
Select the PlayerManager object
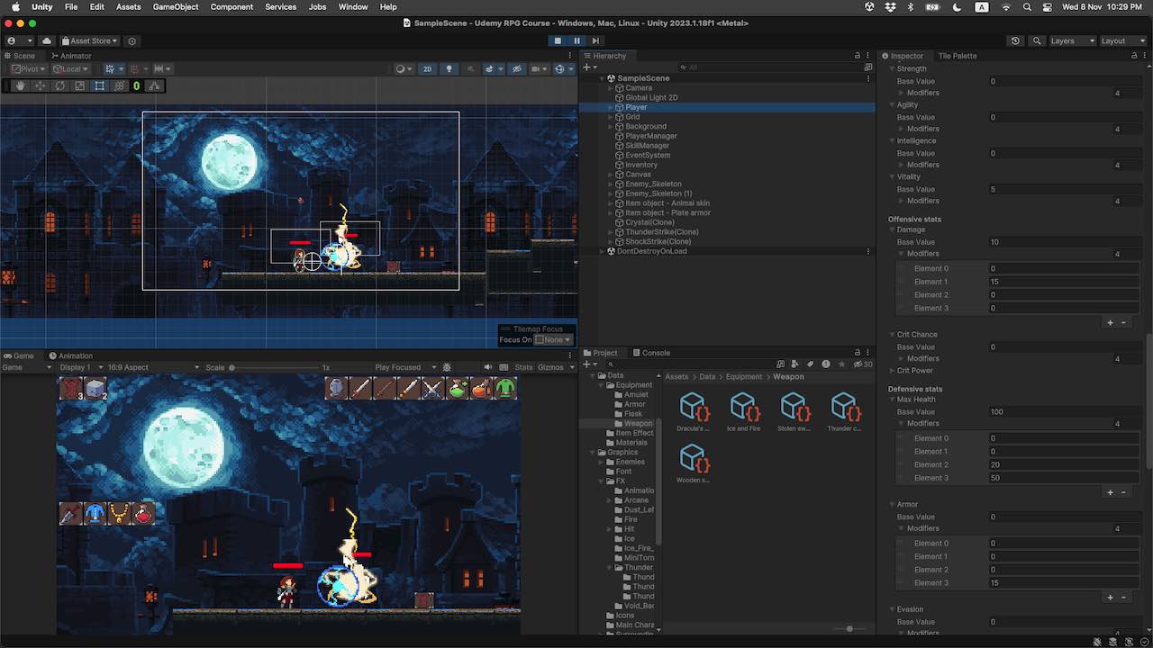click(651, 136)
